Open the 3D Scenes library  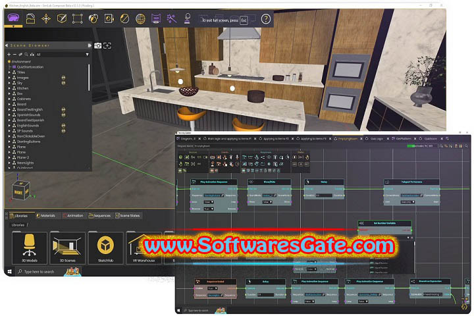(x=67, y=248)
